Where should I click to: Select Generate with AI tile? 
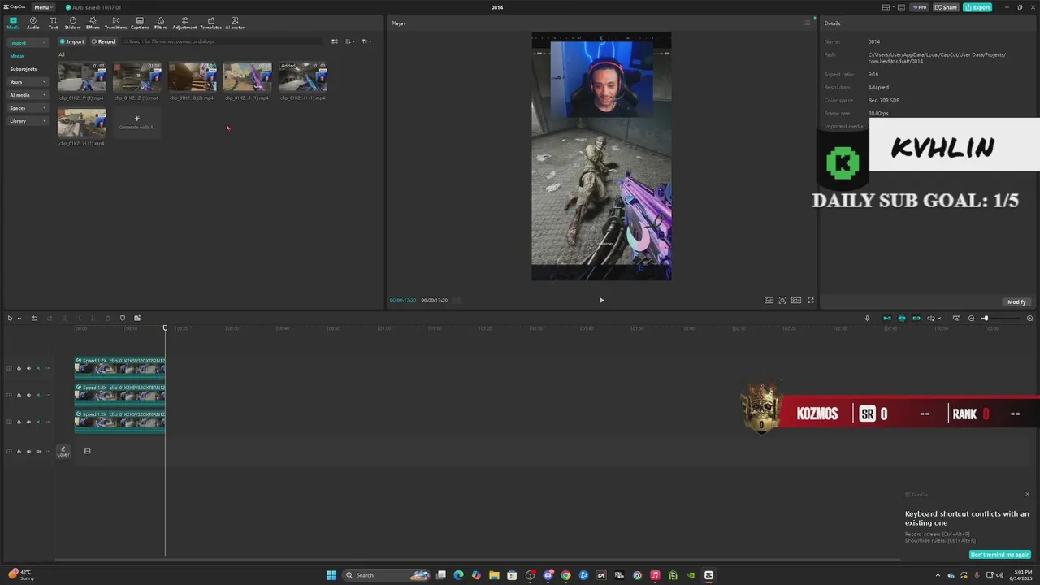[x=136, y=123]
